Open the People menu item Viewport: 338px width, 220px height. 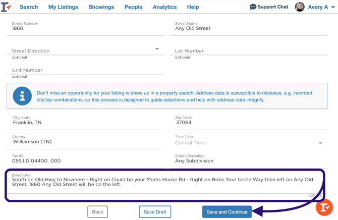(133, 7)
